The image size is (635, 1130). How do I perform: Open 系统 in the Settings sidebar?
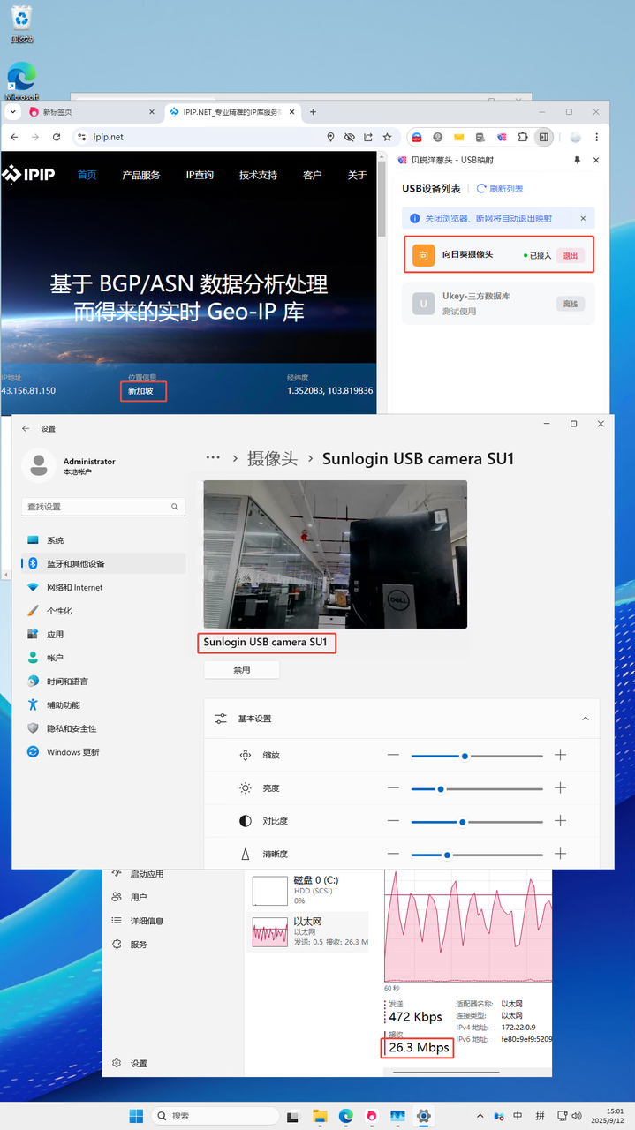click(x=103, y=540)
